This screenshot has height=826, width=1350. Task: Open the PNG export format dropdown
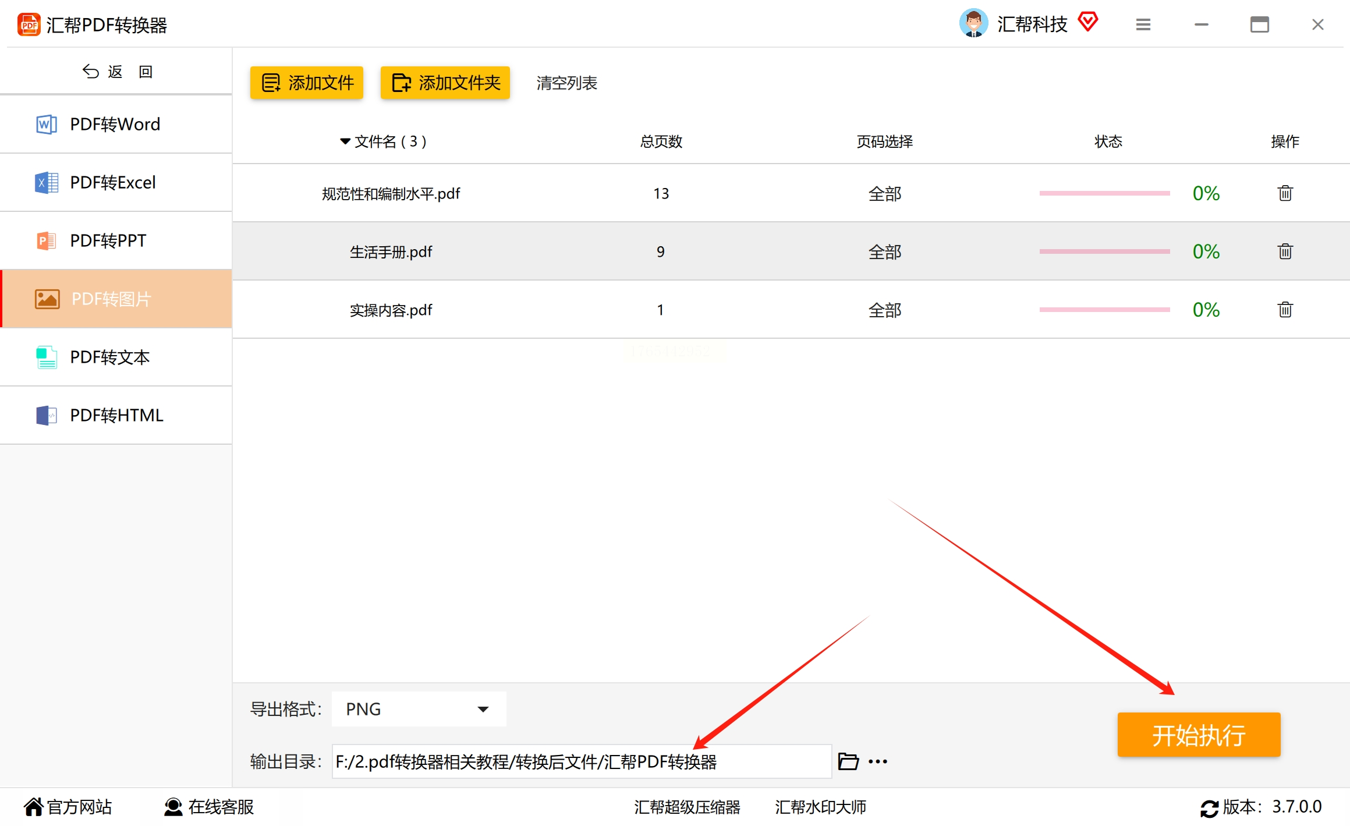(x=419, y=708)
